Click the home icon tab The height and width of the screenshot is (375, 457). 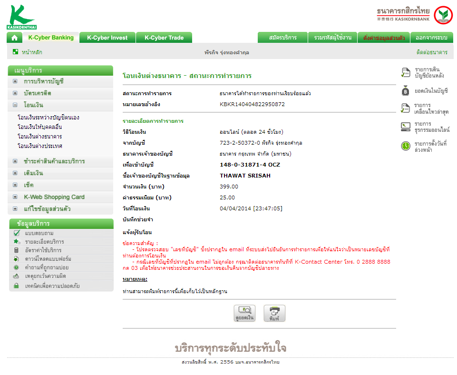[14, 38]
